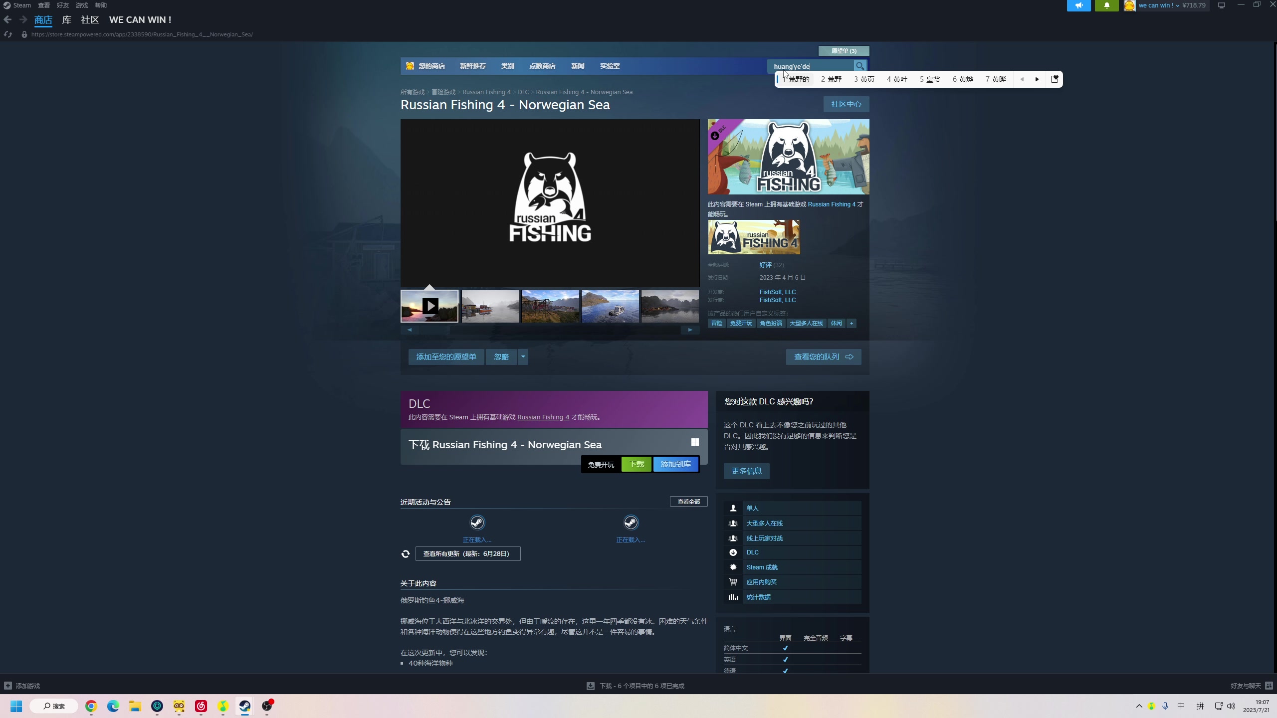Open 类别 store menu
Image resolution: width=1277 pixels, height=718 pixels.
[x=508, y=66]
